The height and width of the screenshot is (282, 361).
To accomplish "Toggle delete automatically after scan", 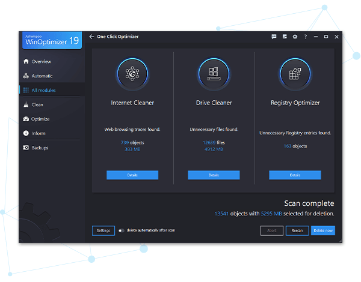I will 122,230.
